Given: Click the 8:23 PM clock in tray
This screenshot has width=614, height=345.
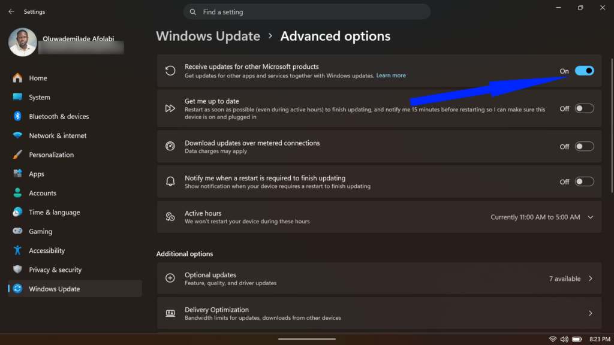Looking at the screenshot, I should pyautogui.click(x=600, y=339).
